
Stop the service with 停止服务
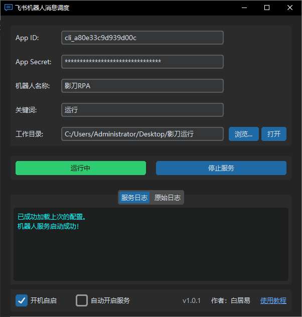(221, 168)
